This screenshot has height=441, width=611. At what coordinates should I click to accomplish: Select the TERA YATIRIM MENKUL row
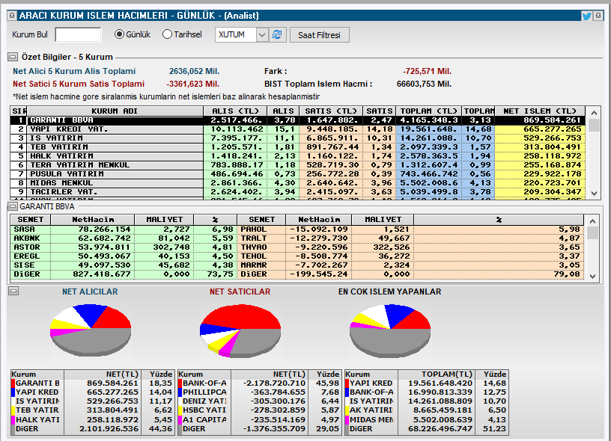pyautogui.click(x=298, y=165)
